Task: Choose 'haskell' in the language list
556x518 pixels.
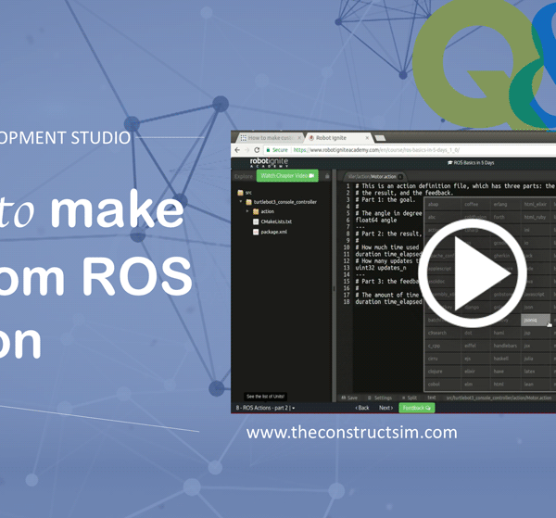Action: tap(500, 359)
